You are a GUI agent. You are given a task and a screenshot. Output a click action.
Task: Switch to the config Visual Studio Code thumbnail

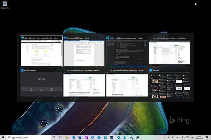click(x=127, y=51)
